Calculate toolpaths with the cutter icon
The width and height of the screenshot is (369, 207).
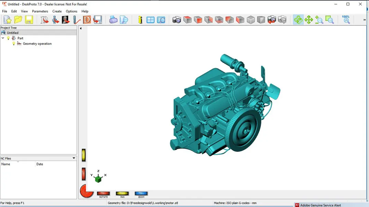(76, 20)
